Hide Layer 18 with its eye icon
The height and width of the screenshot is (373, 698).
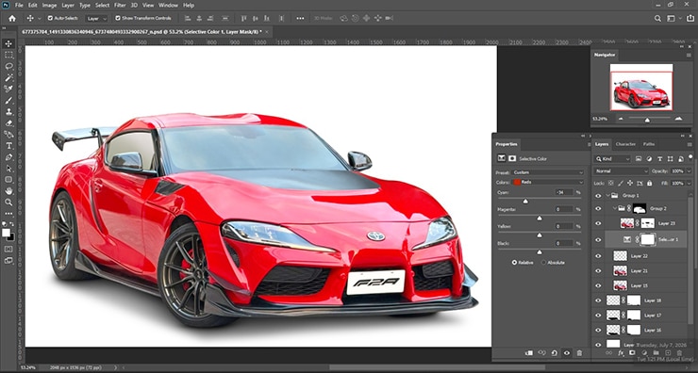click(x=598, y=300)
